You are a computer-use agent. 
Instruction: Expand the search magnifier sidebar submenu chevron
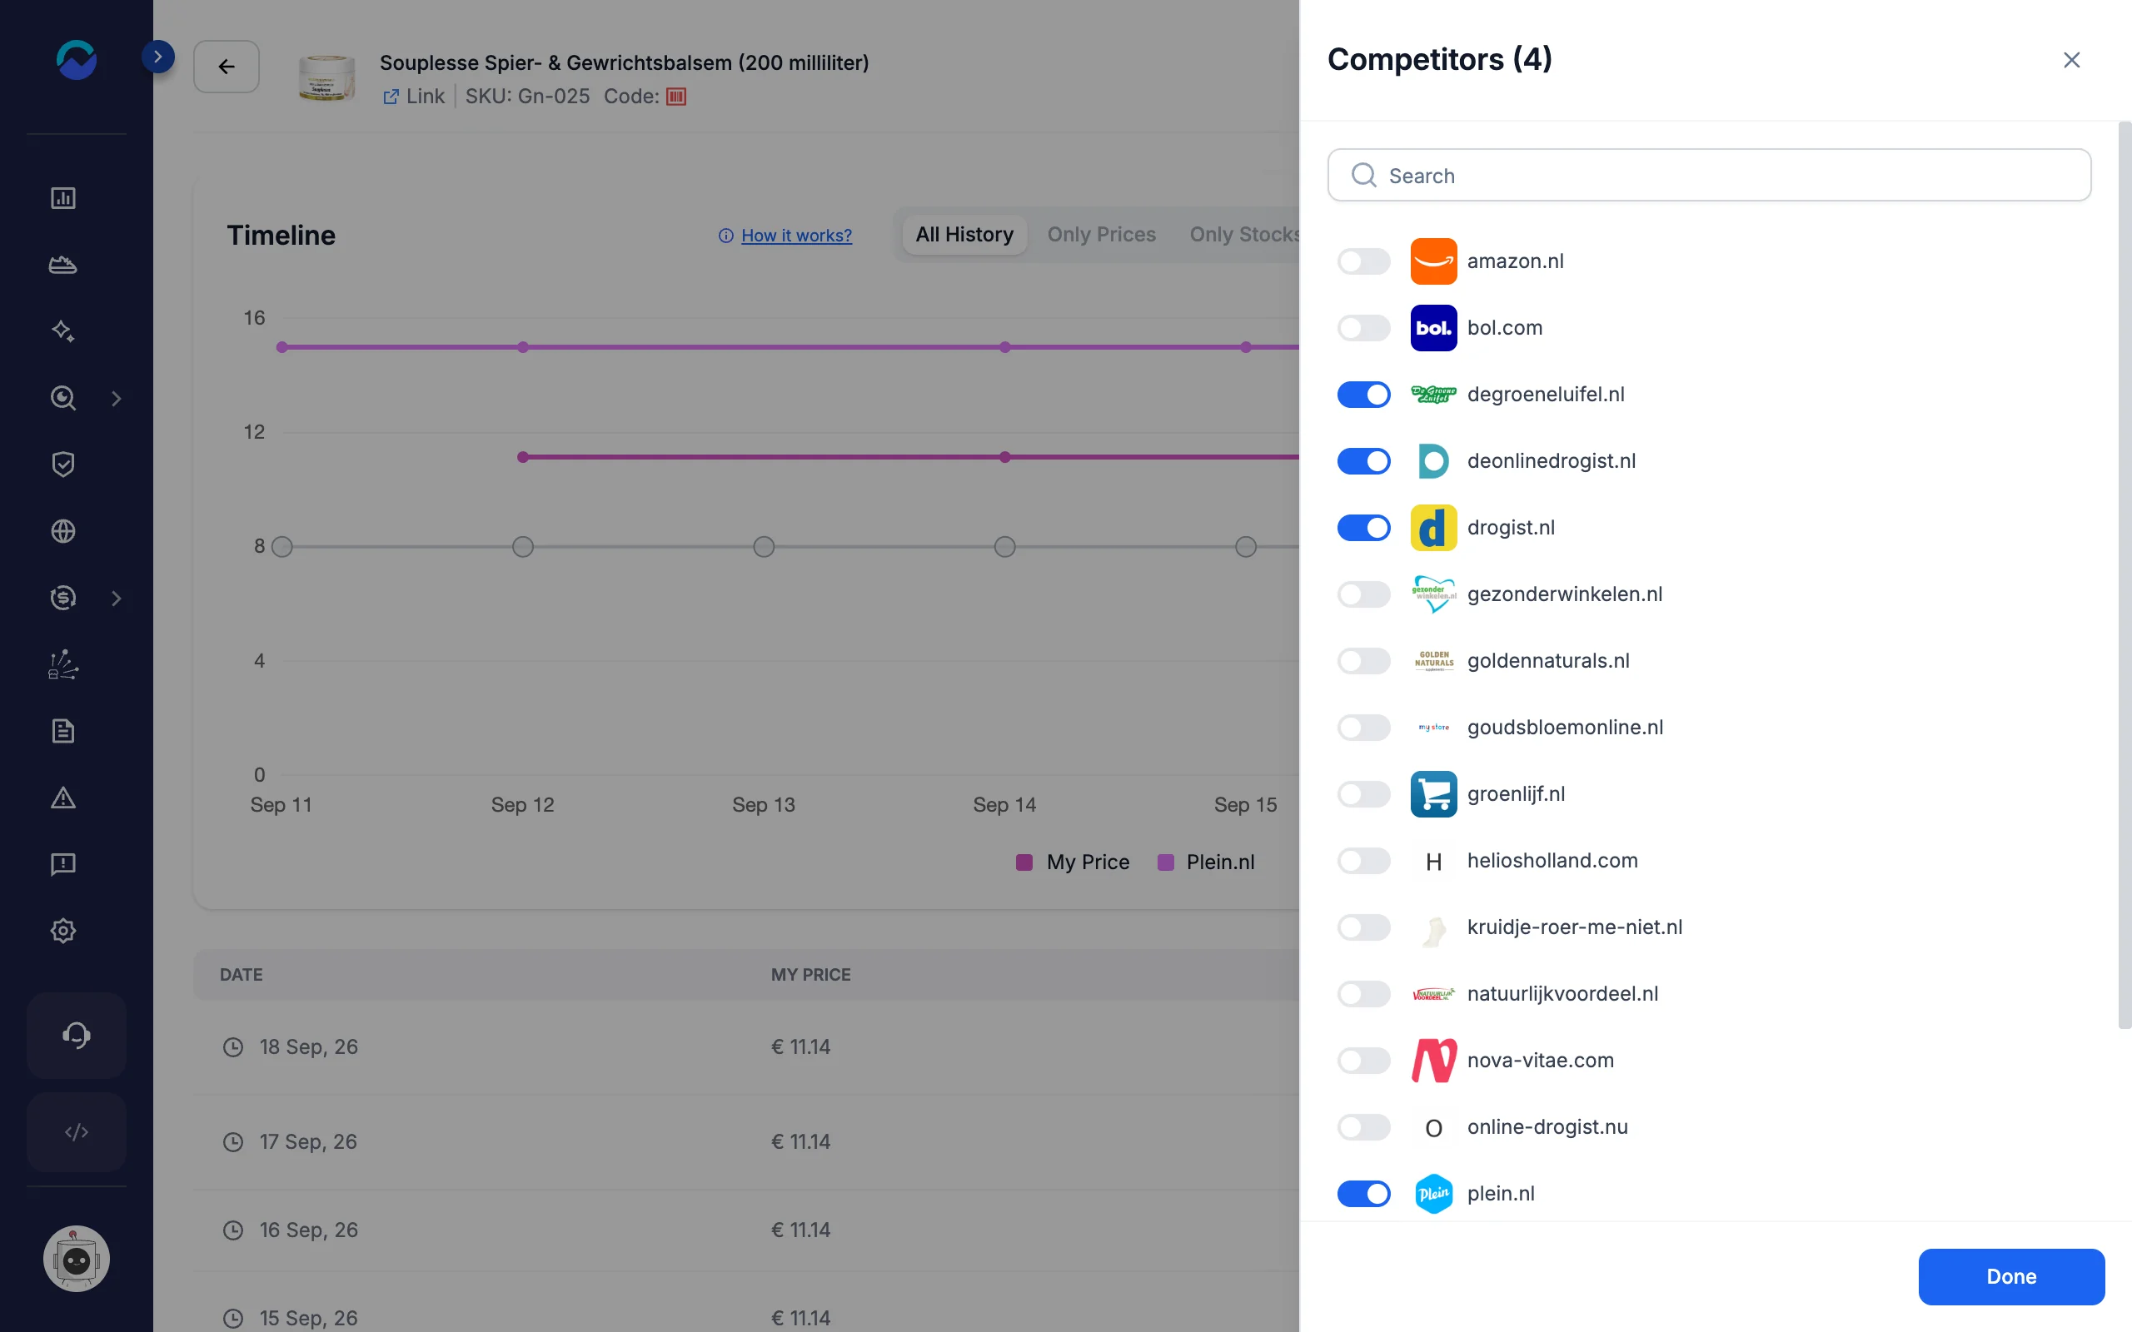coord(117,399)
